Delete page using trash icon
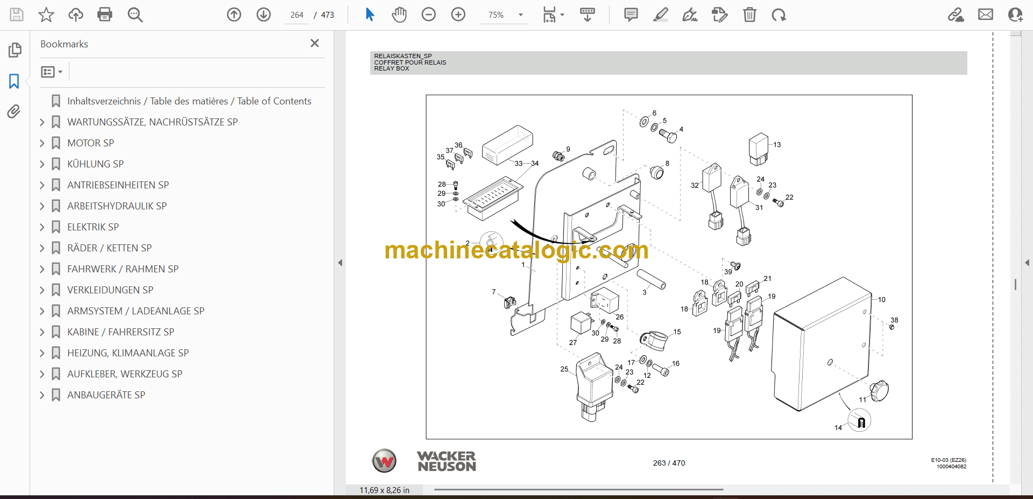The height and width of the screenshot is (499, 1033). pos(749,15)
